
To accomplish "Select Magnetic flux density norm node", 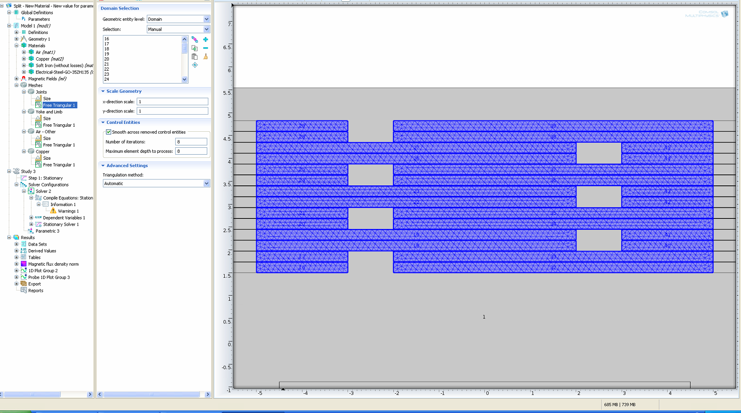I will click(53, 264).
